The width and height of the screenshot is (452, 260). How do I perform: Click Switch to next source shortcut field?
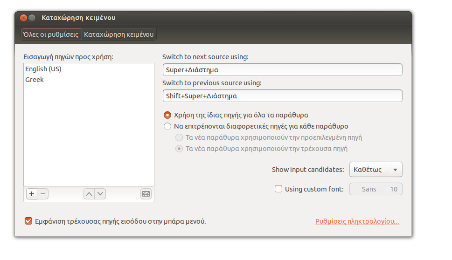(283, 70)
